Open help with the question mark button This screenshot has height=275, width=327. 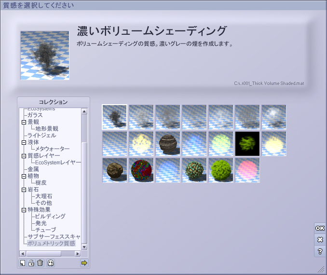click(320, 251)
